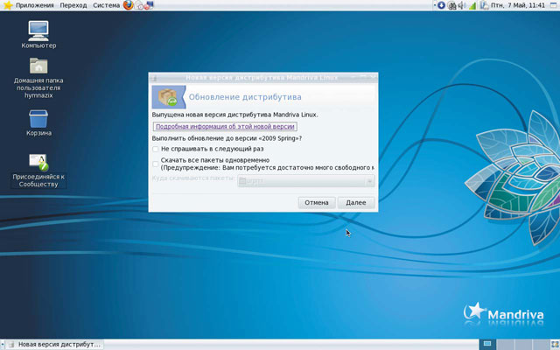This screenshot has height=350, width=560.
Task: Open the Корзина trash icon
Action: point(38,122)
